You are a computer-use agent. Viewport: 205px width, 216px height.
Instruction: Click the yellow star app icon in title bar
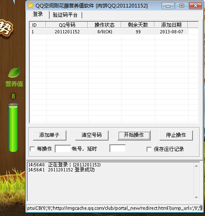pyautogui.click(x=30, y=5)
